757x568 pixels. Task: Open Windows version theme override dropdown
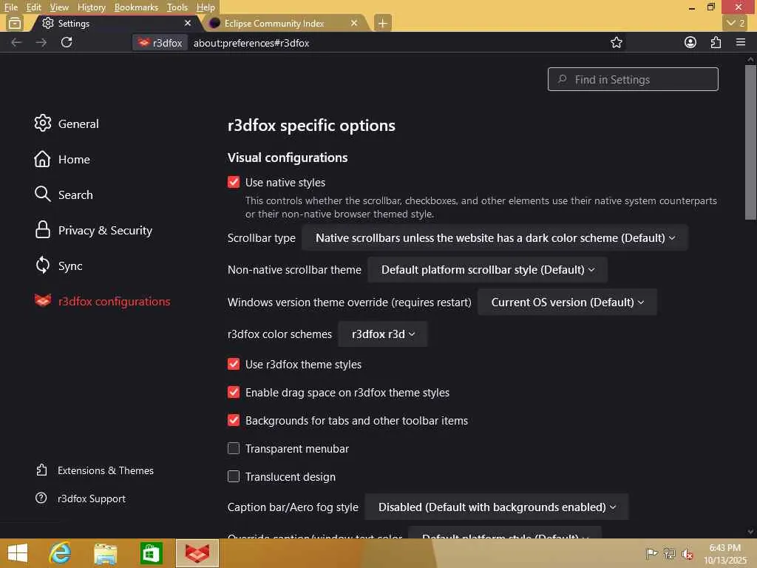[x=567, y=302]
